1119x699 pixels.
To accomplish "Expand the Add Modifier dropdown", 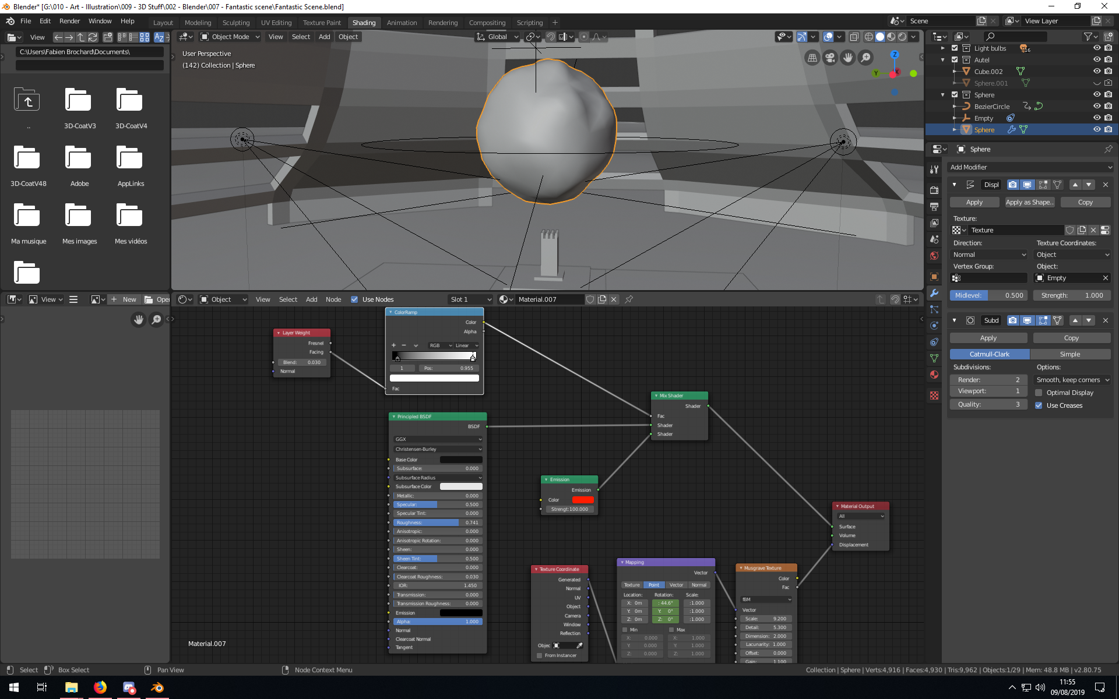I will (x=1030, y=167).
